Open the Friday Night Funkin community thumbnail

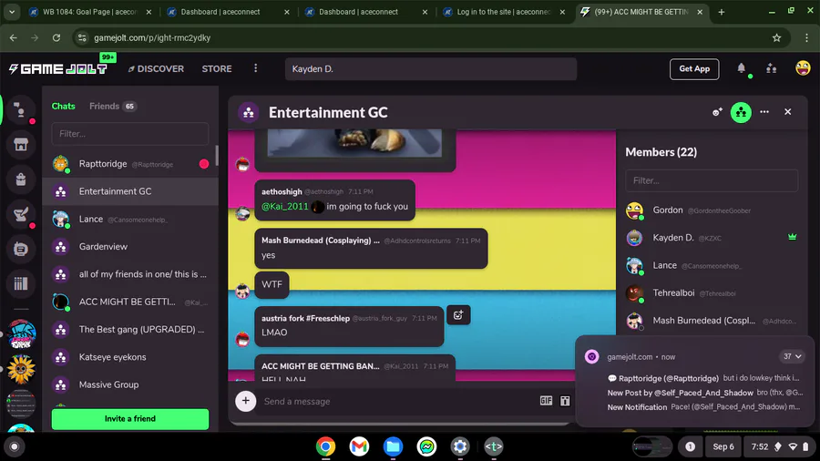[x=21, y=334]
